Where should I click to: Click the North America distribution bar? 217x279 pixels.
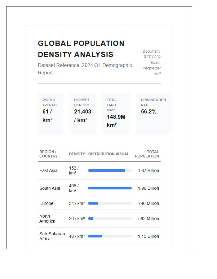(110, 219)
